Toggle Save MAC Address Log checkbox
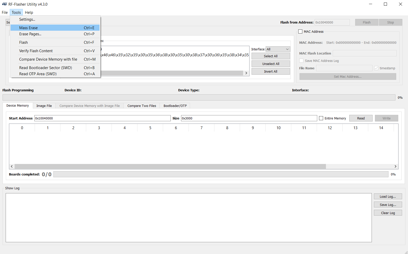Viewport: 408px width, 254px height. click(x=301, y=61)
